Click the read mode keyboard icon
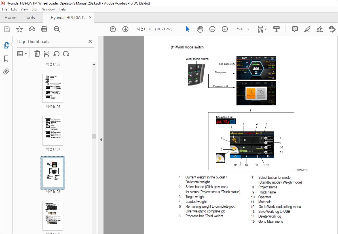338x234 pixels. click(x=276, y=29)
